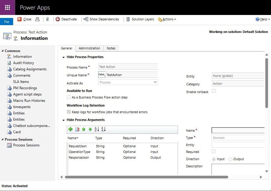Switch to the Notes tab
Image resolution: width=271 pixels, height=191 pixels.
(111, 48)
